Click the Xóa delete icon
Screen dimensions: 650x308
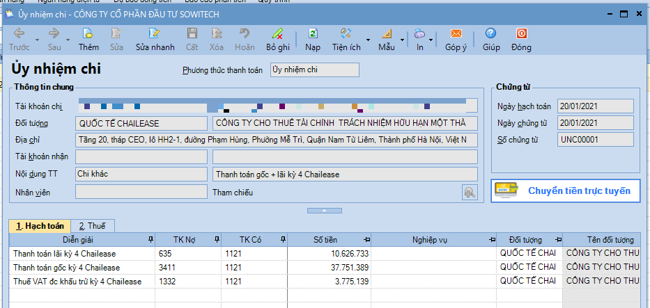click(x=217, y=33)
